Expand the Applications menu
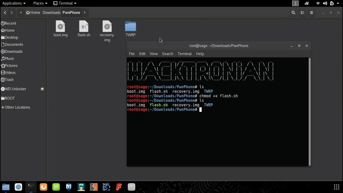 click(x=12, y=3)
